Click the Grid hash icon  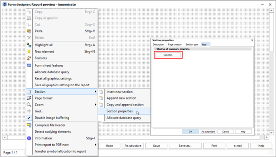(x=29, y=111)
